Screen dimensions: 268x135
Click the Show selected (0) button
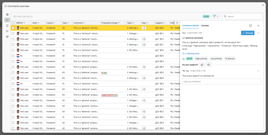tap(23, 16)
